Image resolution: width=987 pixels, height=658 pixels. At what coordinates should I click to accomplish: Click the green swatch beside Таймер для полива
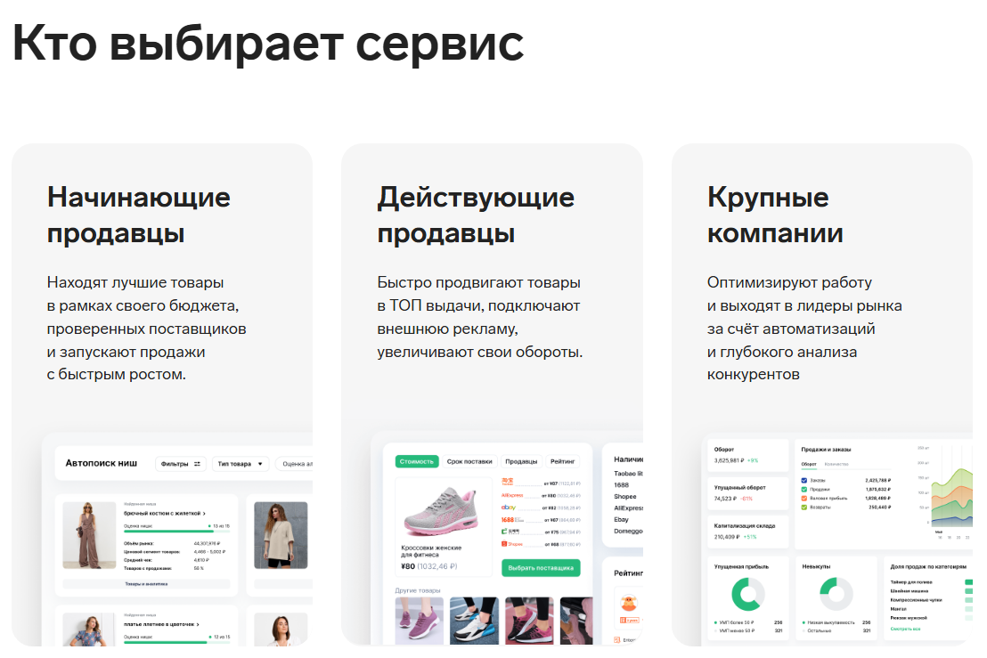(968, 582)
